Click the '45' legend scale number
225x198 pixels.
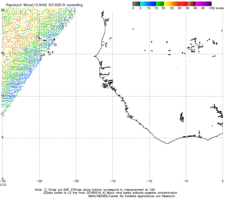pos(203,8)
